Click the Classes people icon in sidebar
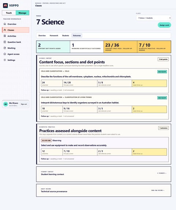Viewport: 176px width, 210px height. click(5, 30)
